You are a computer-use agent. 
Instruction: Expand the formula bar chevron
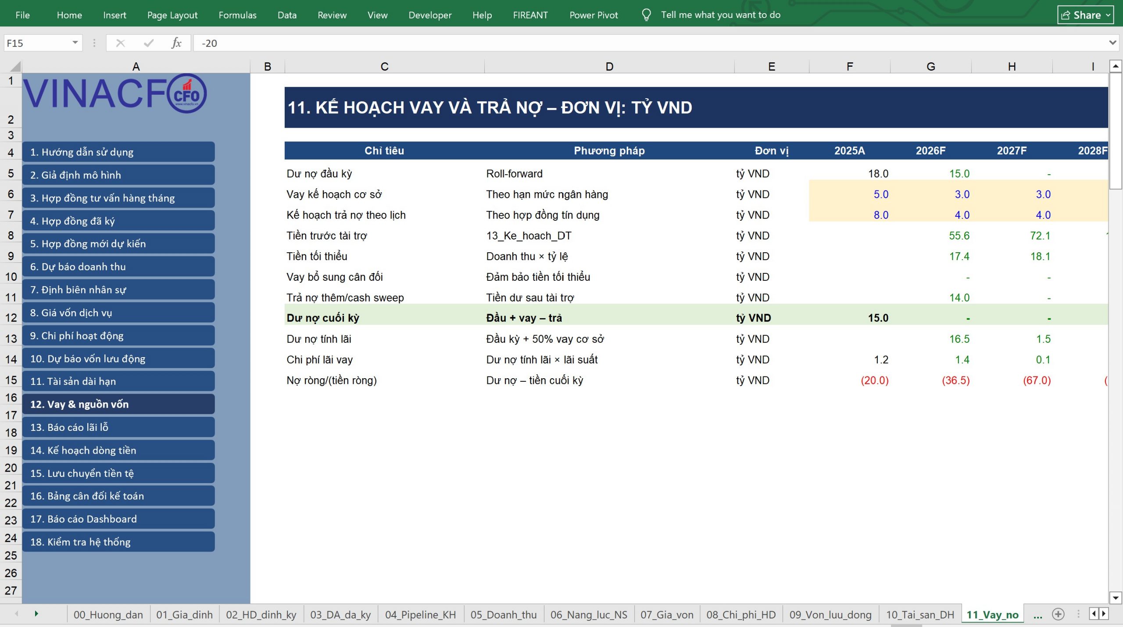[x=1112, y=43]
